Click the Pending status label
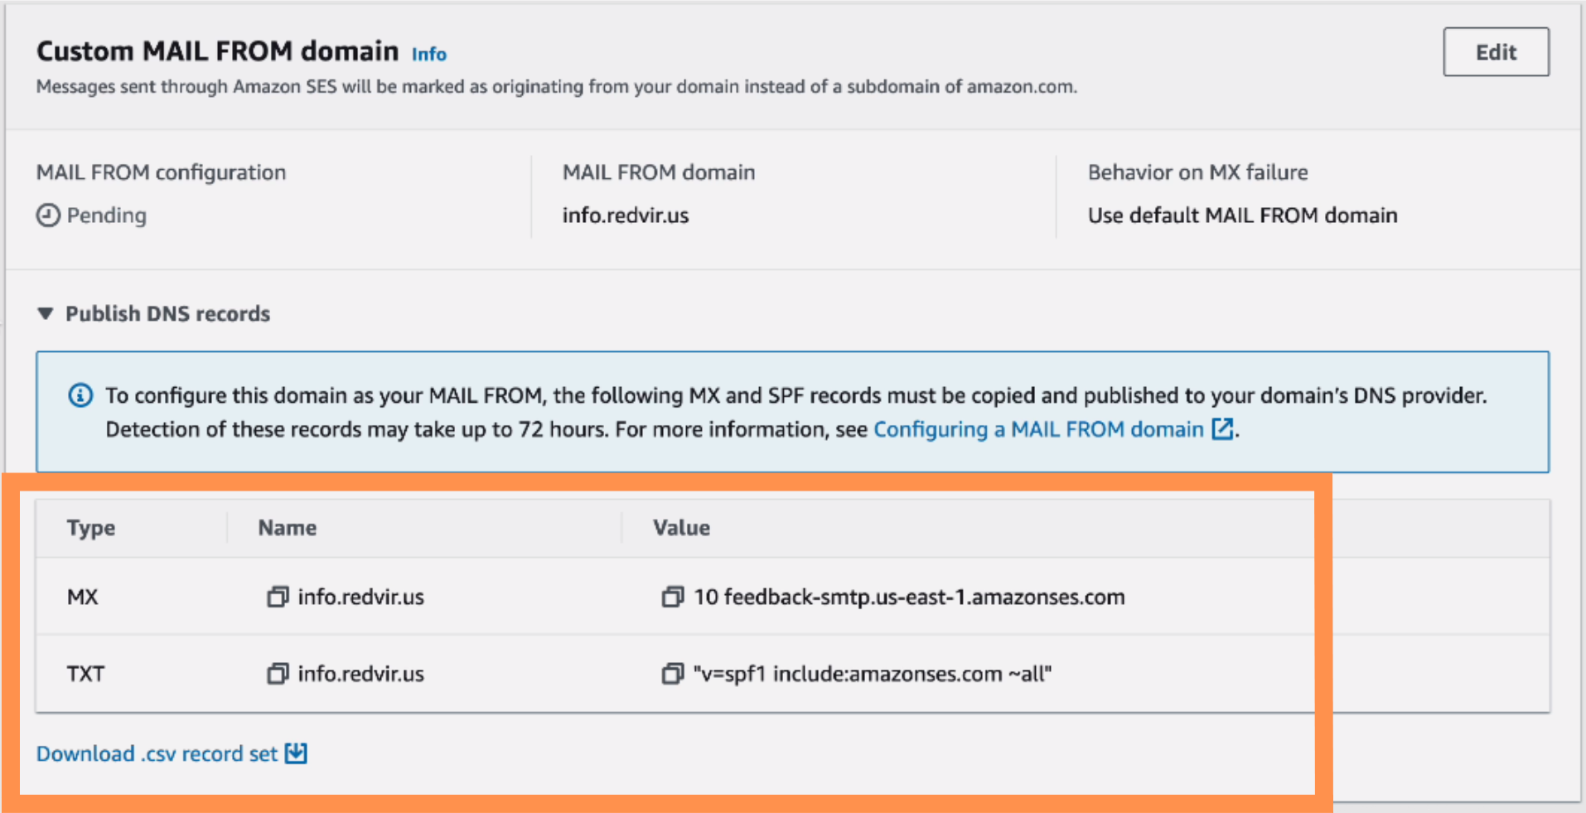Viewport: 1586px width, 813px height. click(107, 215)
